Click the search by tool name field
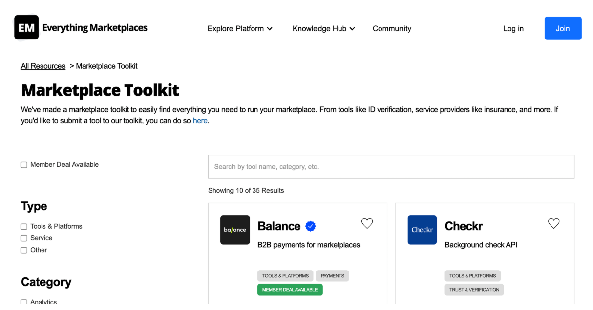The image size is (593, 310). click(x=391, y=166)
